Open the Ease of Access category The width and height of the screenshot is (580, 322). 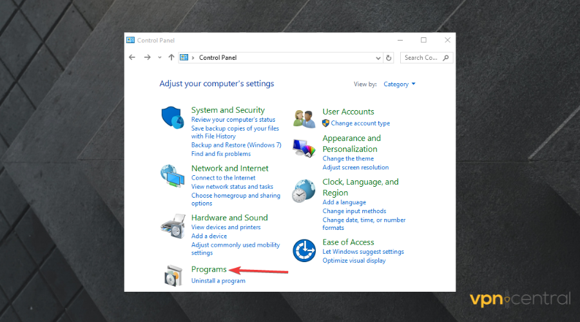[348, 242]
